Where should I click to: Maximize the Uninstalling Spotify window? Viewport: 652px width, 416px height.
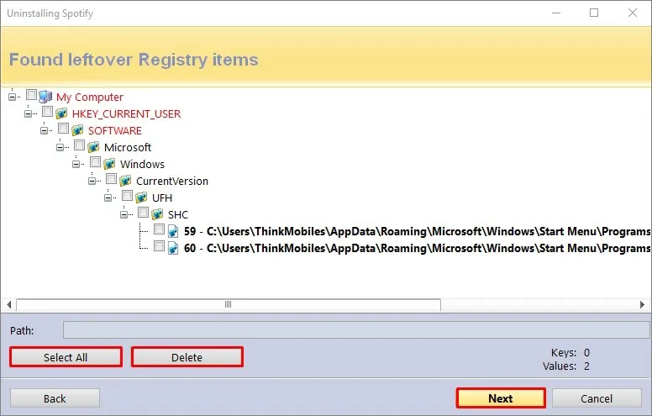click(594, 13)
